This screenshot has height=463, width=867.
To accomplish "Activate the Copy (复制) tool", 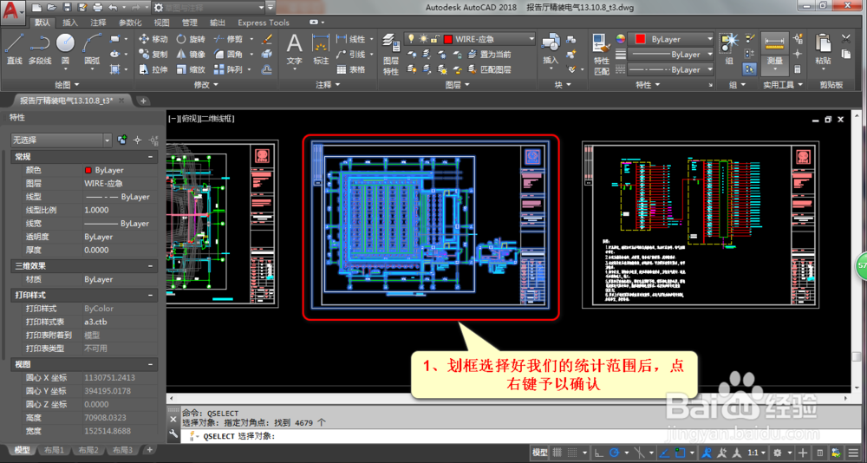I will pyautogui.click(x=153, y=55).
